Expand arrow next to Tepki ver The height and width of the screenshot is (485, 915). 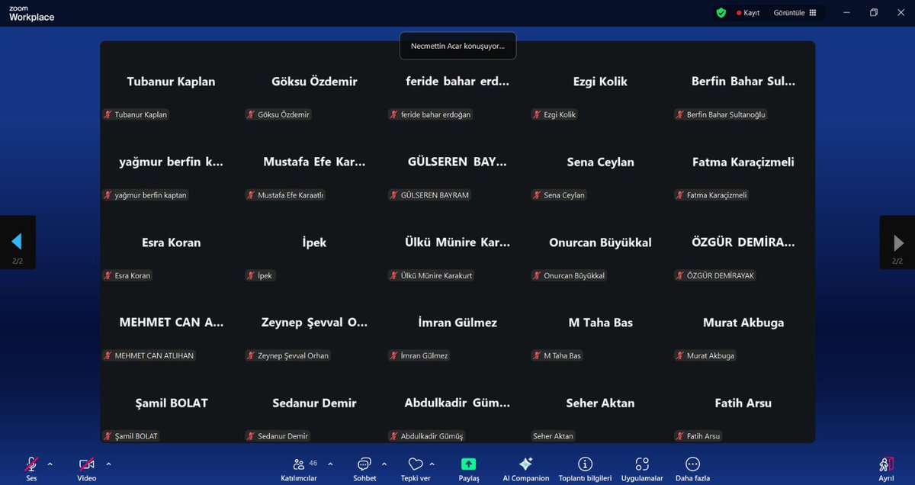tap(432, 464)
